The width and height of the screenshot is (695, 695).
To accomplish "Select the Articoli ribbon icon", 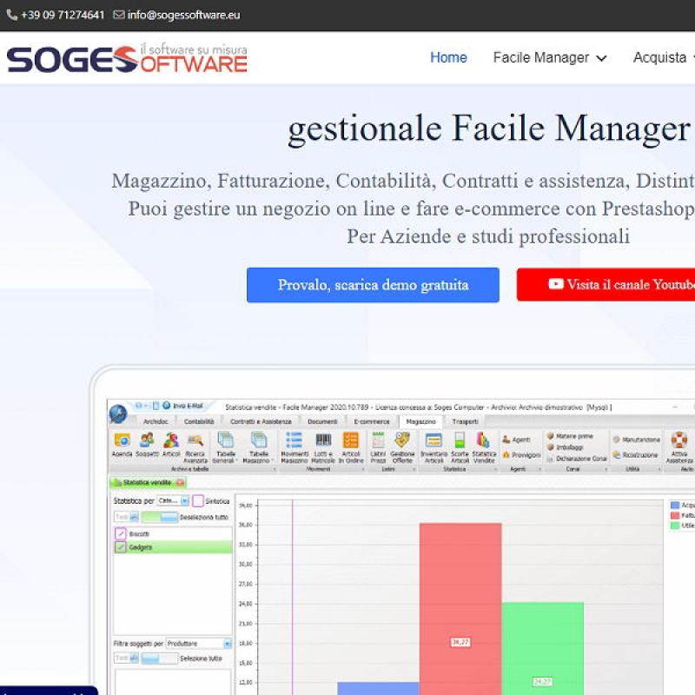I will pyautogui.click(x=171, y=440).
